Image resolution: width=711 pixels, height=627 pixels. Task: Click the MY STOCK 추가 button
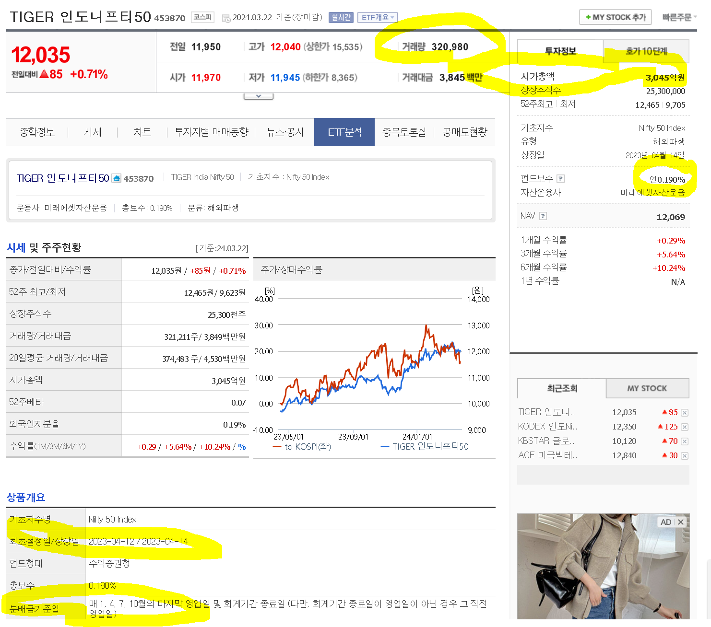pos(616,17)
